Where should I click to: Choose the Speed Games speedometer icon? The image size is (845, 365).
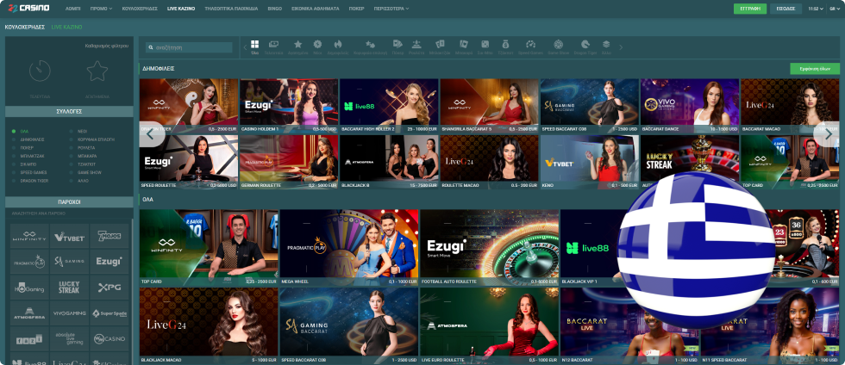pyautogui.click(x=530, y=46)
